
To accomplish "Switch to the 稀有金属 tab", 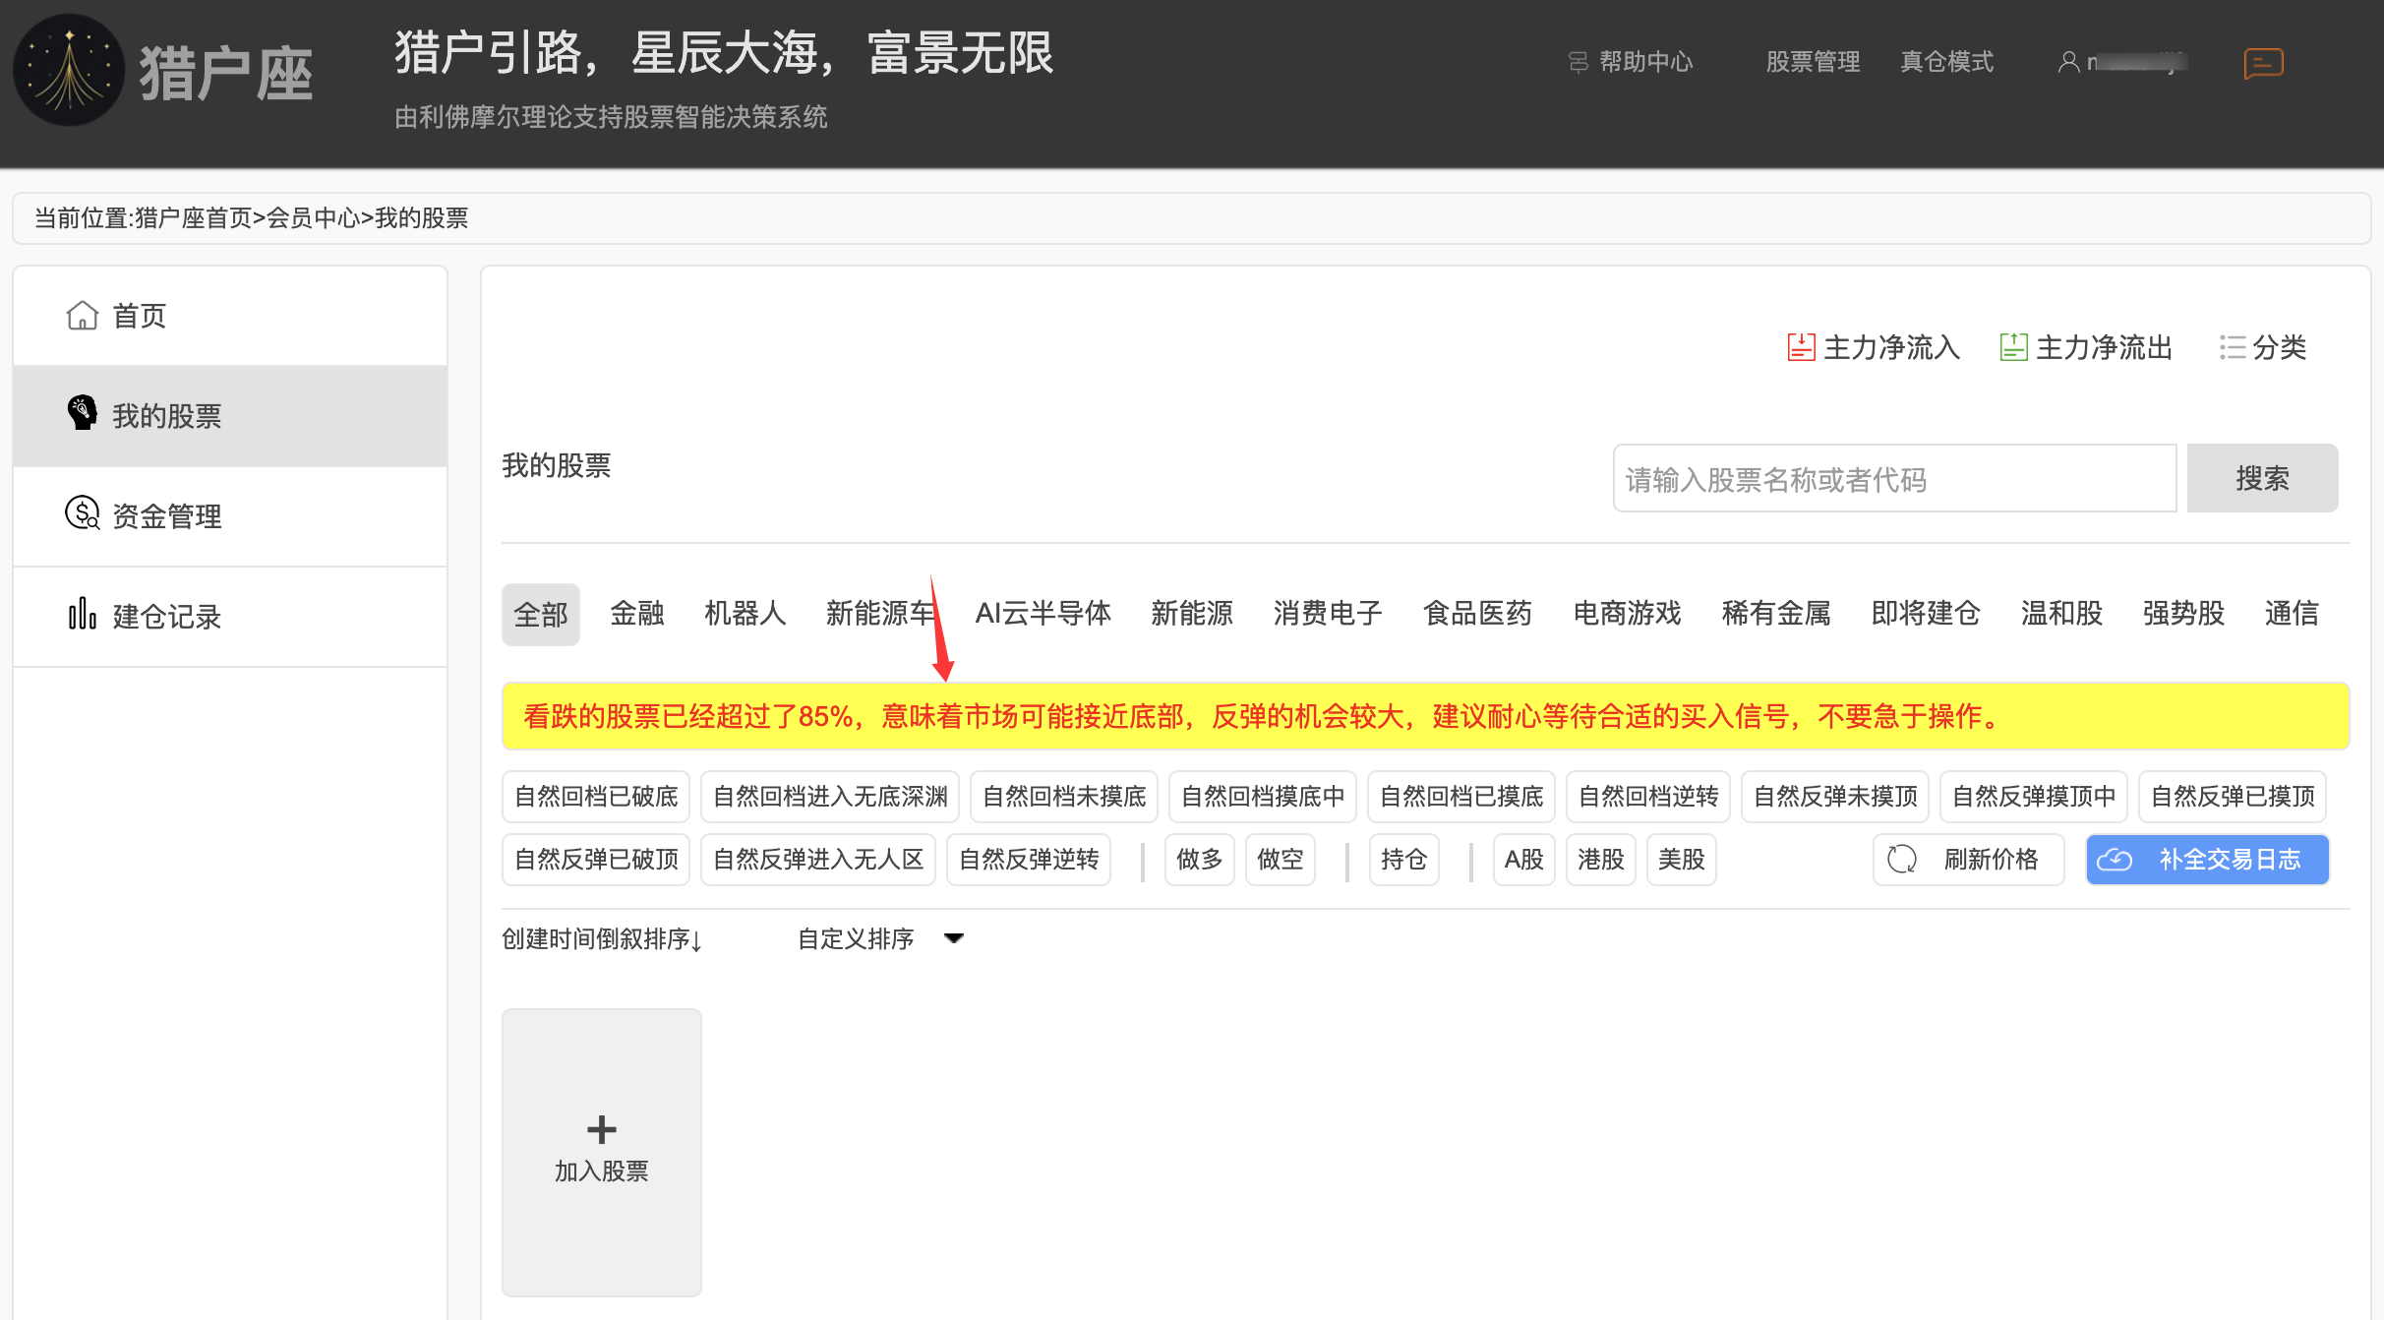I will click(x=1776, y=614).
